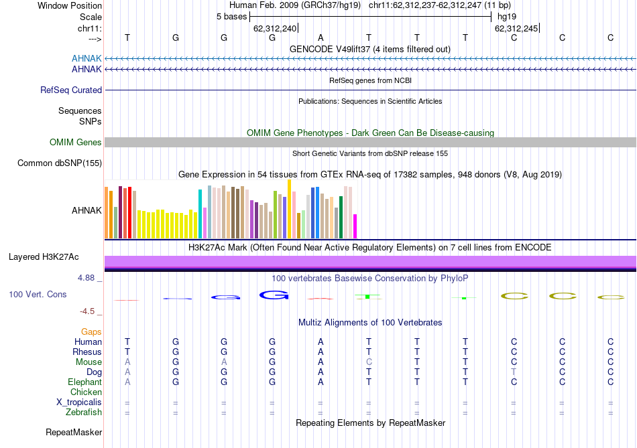Click the 62,312,240 coordinate marker
Image resolution: width=637 pixels, height=448 pixels.
click(275, 28)
